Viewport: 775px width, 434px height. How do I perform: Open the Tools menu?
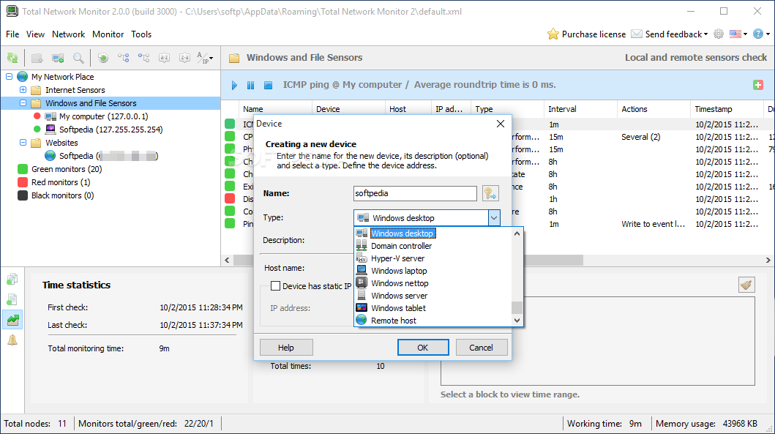click(141, 34)
